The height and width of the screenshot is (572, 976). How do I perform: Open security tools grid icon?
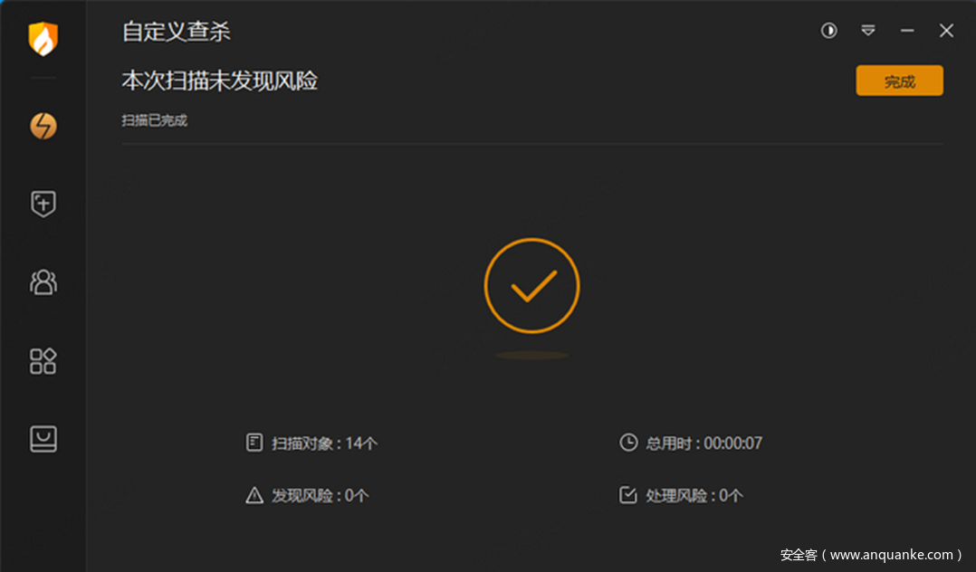pos(43,361)
